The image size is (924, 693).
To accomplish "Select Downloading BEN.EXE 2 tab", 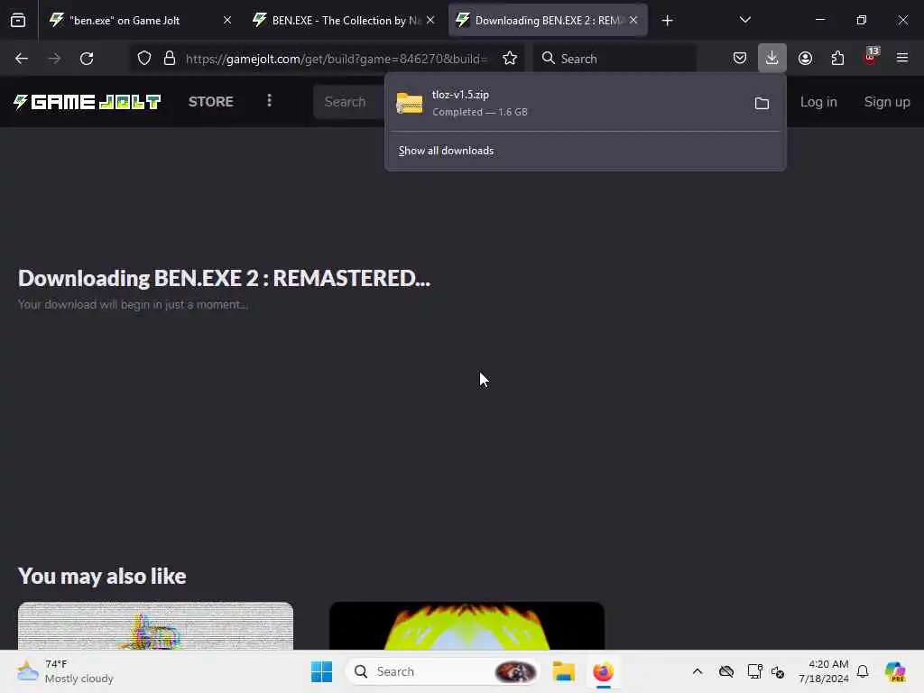I will pos(548,21).
